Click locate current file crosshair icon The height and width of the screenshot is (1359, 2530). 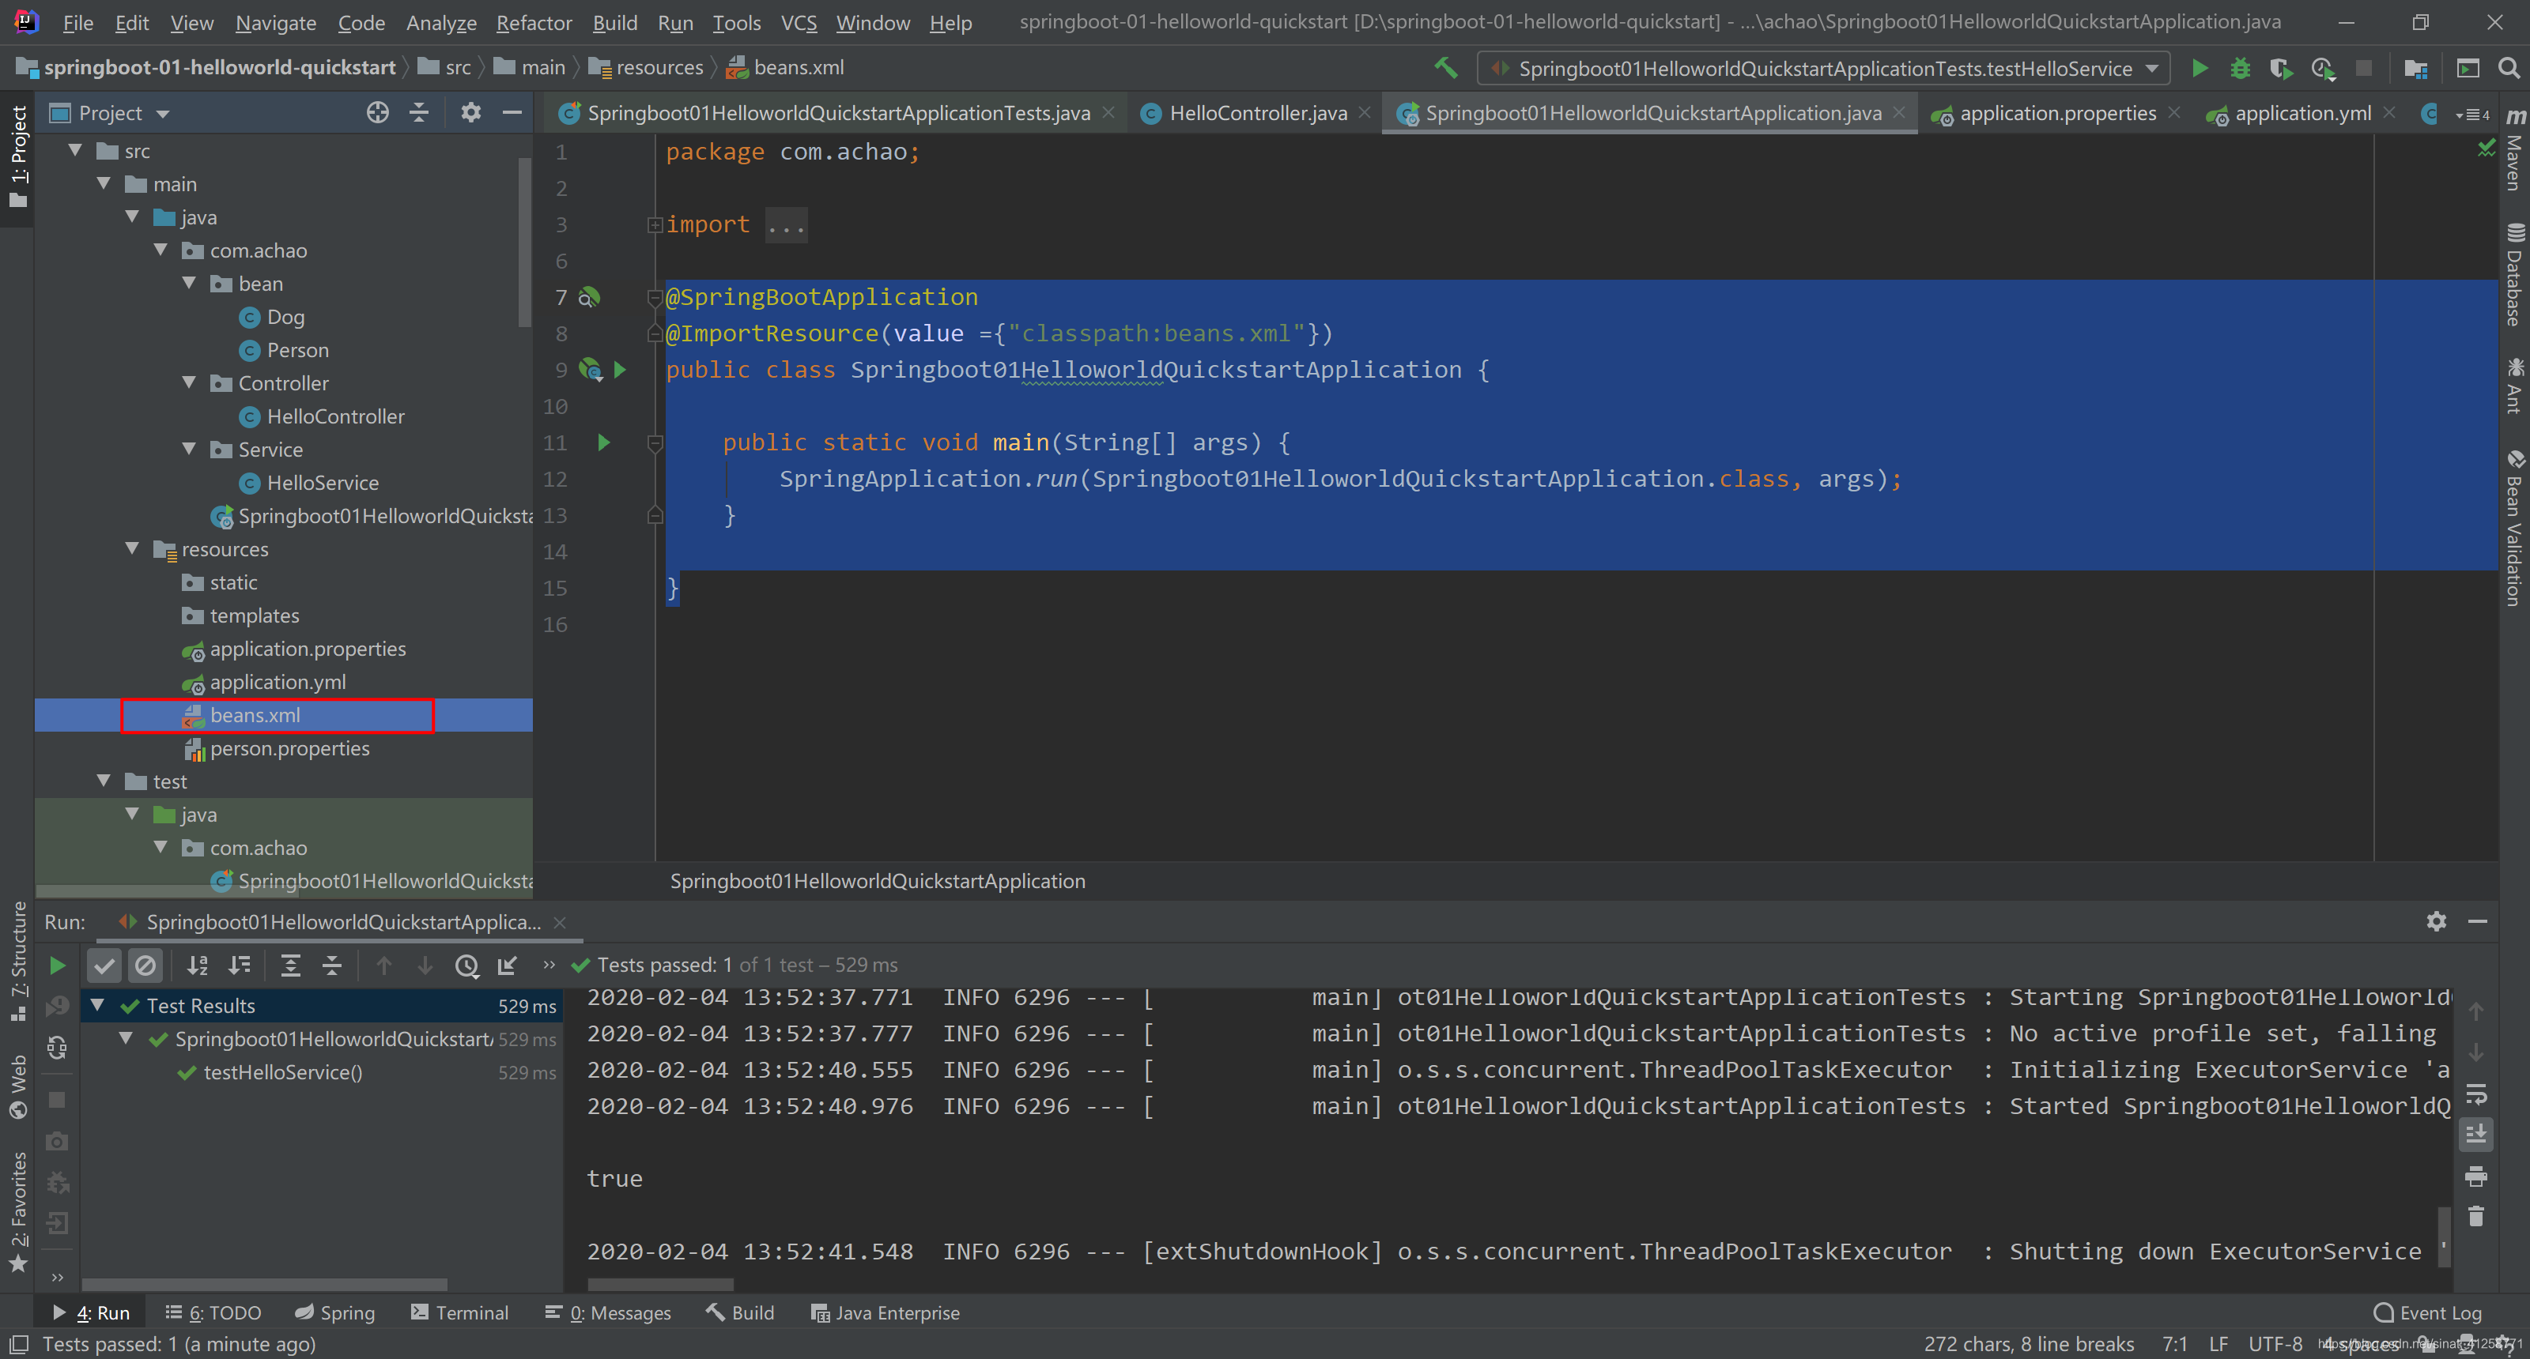point(377,113)
